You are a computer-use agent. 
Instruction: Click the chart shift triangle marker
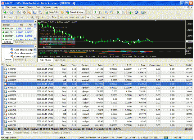[x=156, y=21]
